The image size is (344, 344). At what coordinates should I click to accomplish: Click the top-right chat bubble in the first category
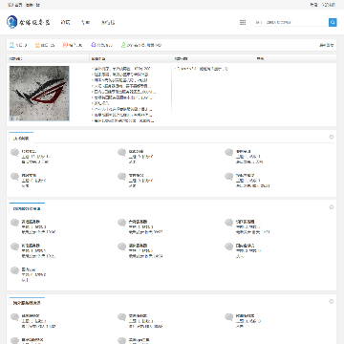pos(228,153)
